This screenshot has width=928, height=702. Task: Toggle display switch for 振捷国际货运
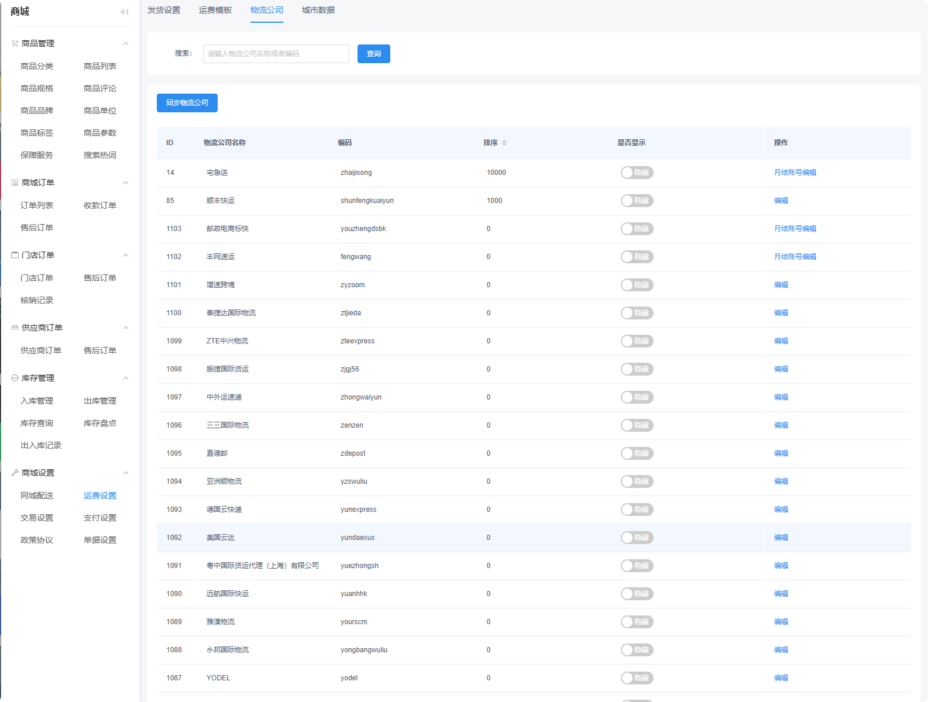pos(637,369)
